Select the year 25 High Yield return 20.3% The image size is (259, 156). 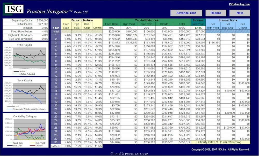(76, 124)
